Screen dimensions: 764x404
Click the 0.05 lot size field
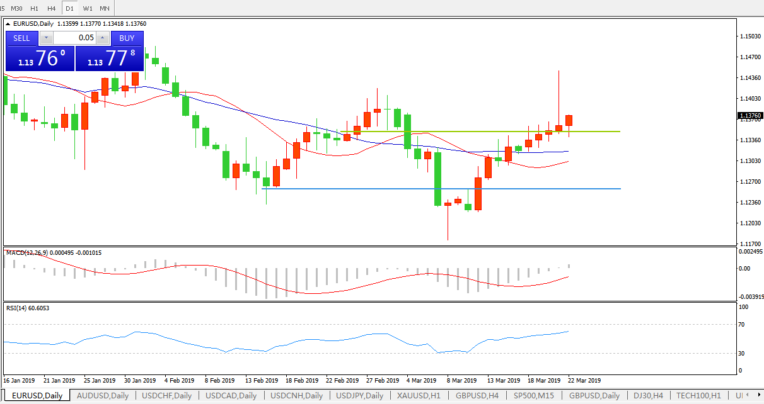74,38
